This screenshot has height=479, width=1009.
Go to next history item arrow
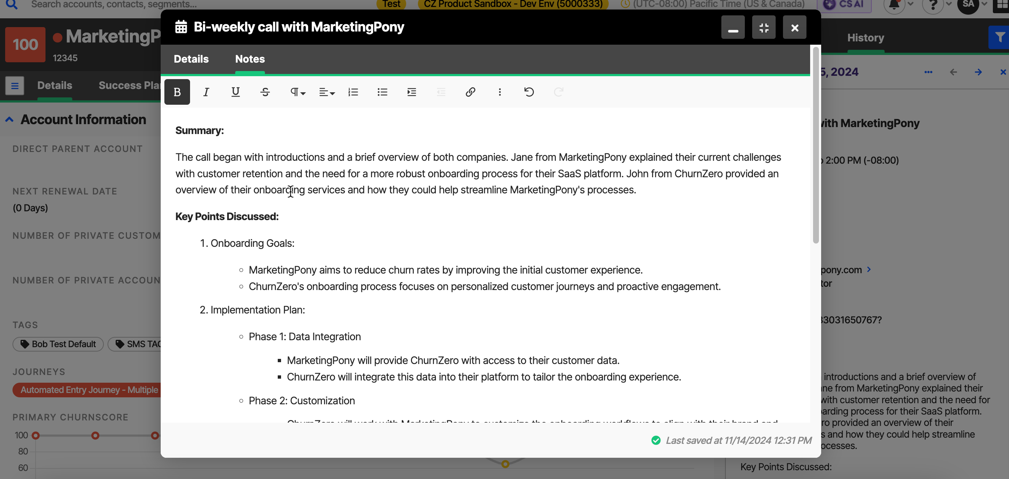978,72
